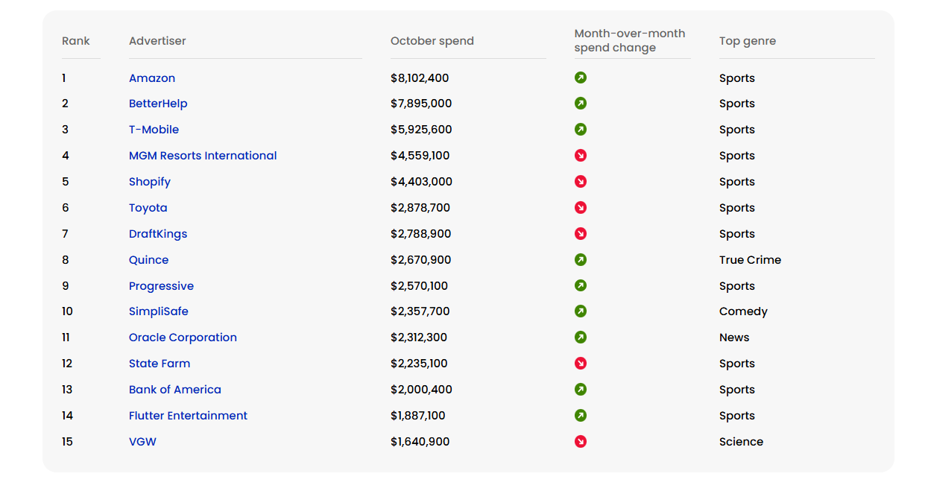Viewport: 928px width, 491px height.
Task: Click the $2,312,300 spend cell
Action: 419,338
